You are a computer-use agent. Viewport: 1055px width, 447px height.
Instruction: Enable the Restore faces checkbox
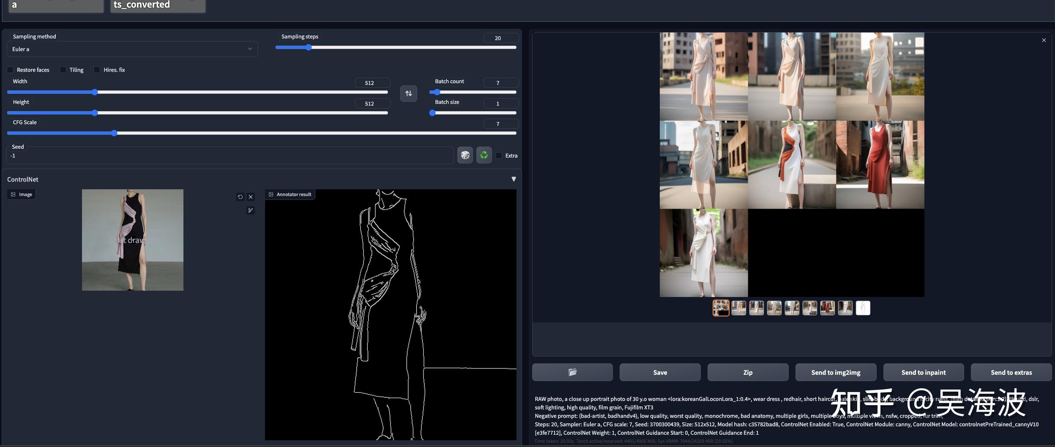coord(11,70)
